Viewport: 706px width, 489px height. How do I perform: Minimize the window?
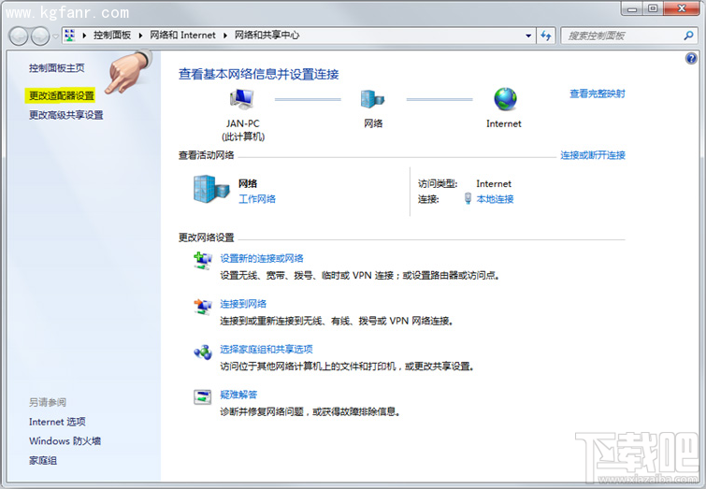coord(632,8)
